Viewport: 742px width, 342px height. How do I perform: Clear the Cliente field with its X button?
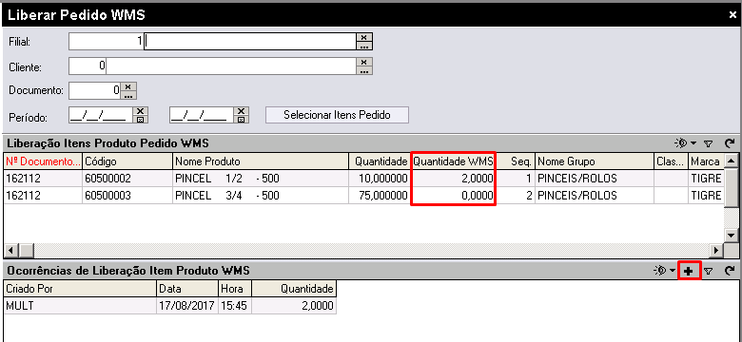point(364,62)
